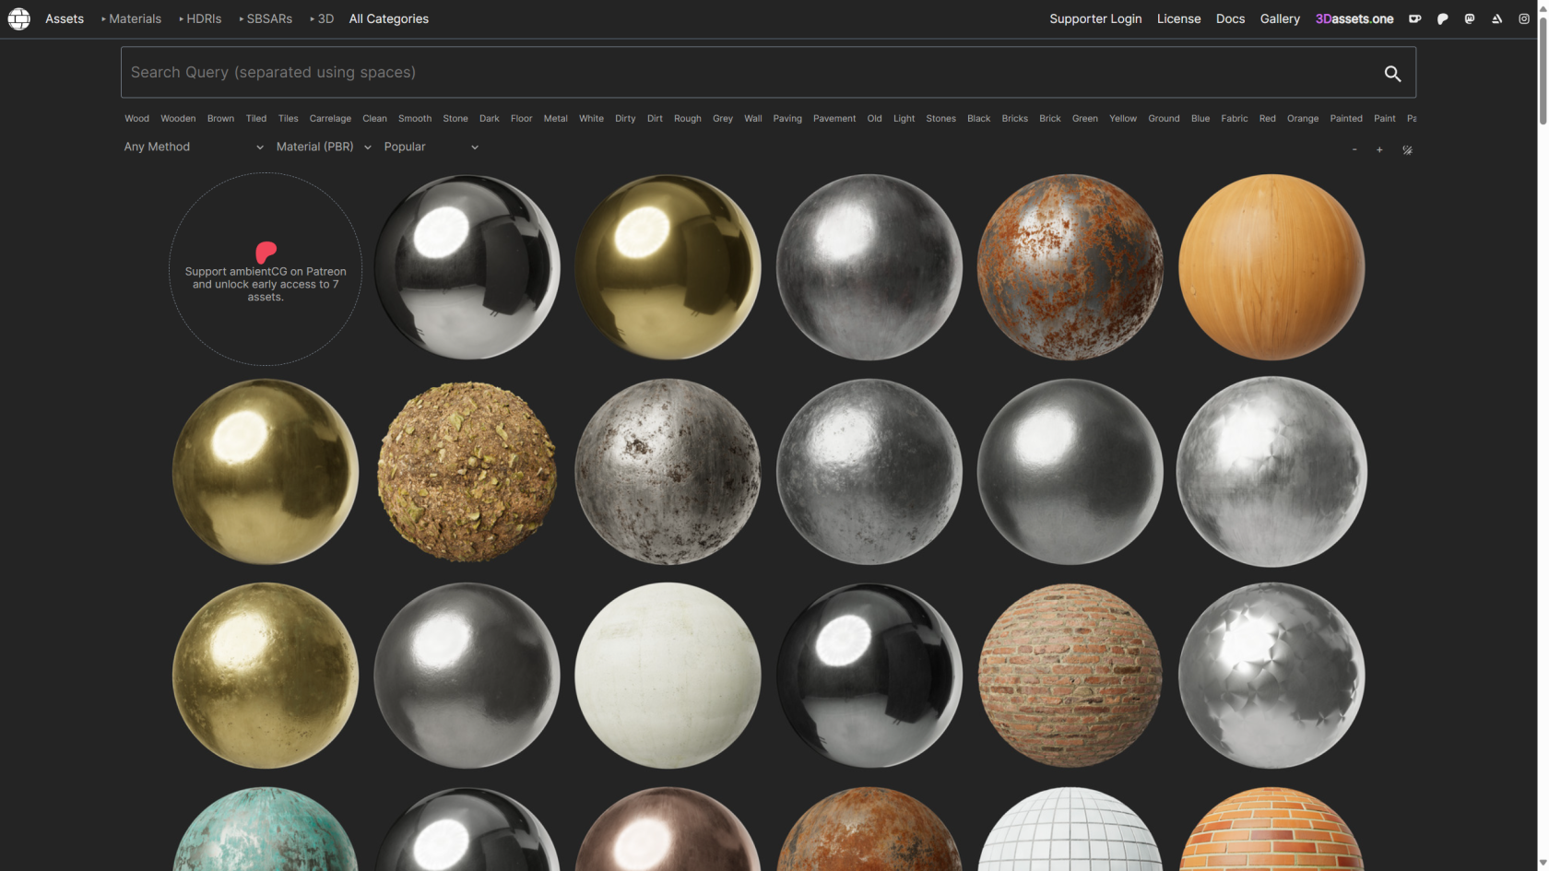Open the License page
The image size is (1549, 871).
[x=1178, y=18]
